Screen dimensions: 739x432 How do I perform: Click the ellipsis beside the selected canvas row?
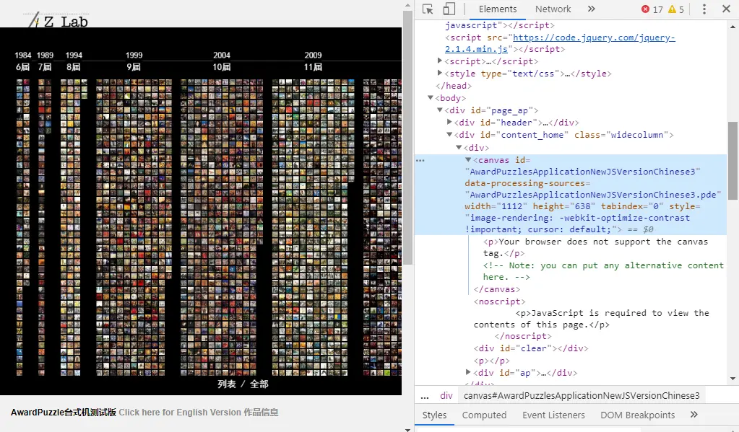(x=420, y=161)
